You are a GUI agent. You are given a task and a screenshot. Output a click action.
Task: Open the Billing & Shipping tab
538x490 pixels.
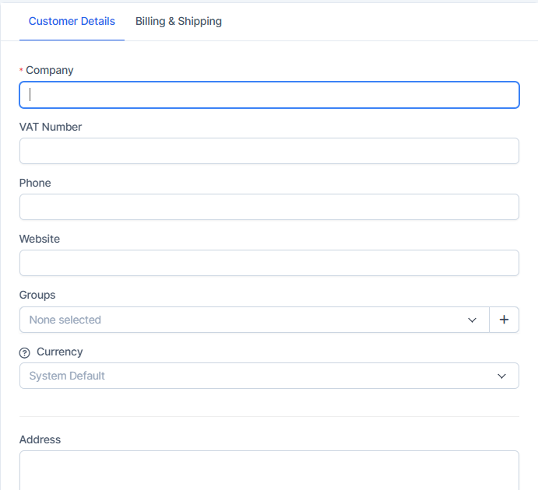pyautogui.click(x=178, y=21)
